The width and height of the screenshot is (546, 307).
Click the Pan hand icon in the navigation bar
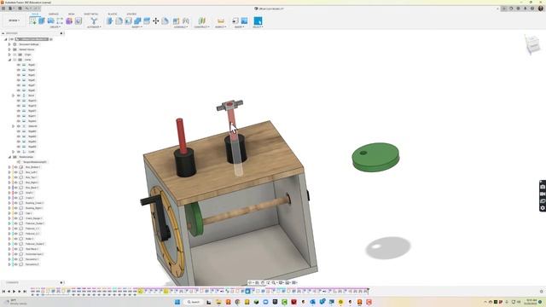[263, 282]
